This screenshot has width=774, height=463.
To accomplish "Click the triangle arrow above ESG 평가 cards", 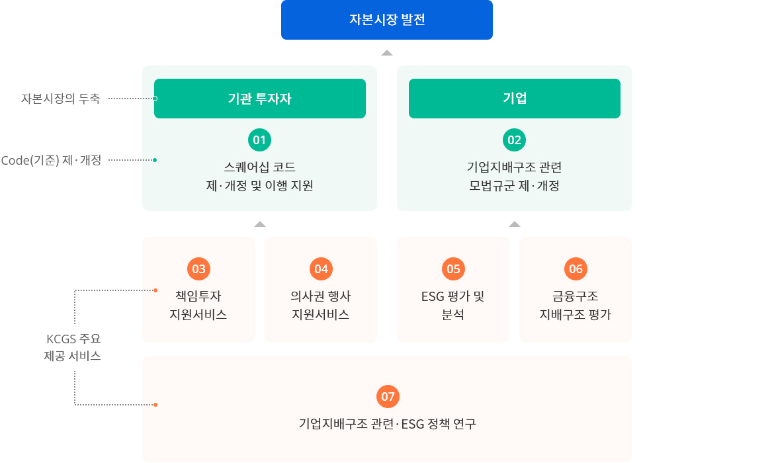I will click(x=514, y=224).
